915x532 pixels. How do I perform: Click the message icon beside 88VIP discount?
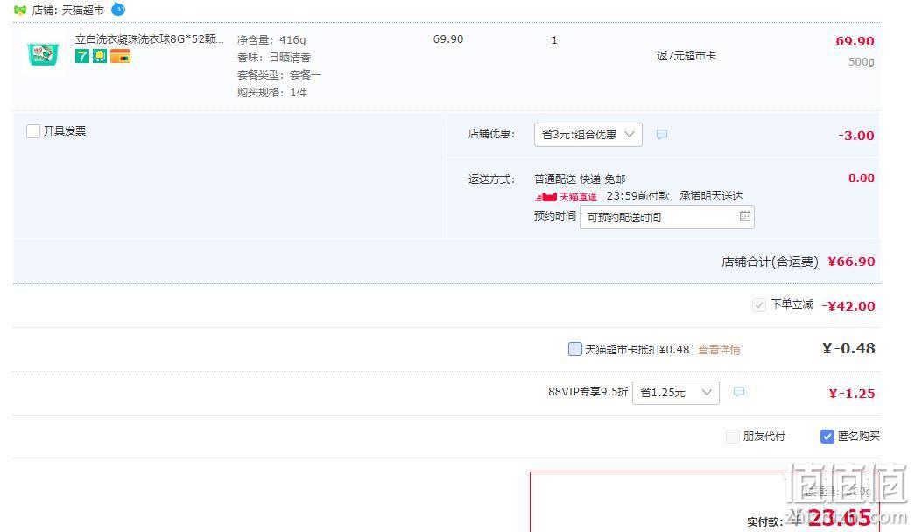pos(739,392)
